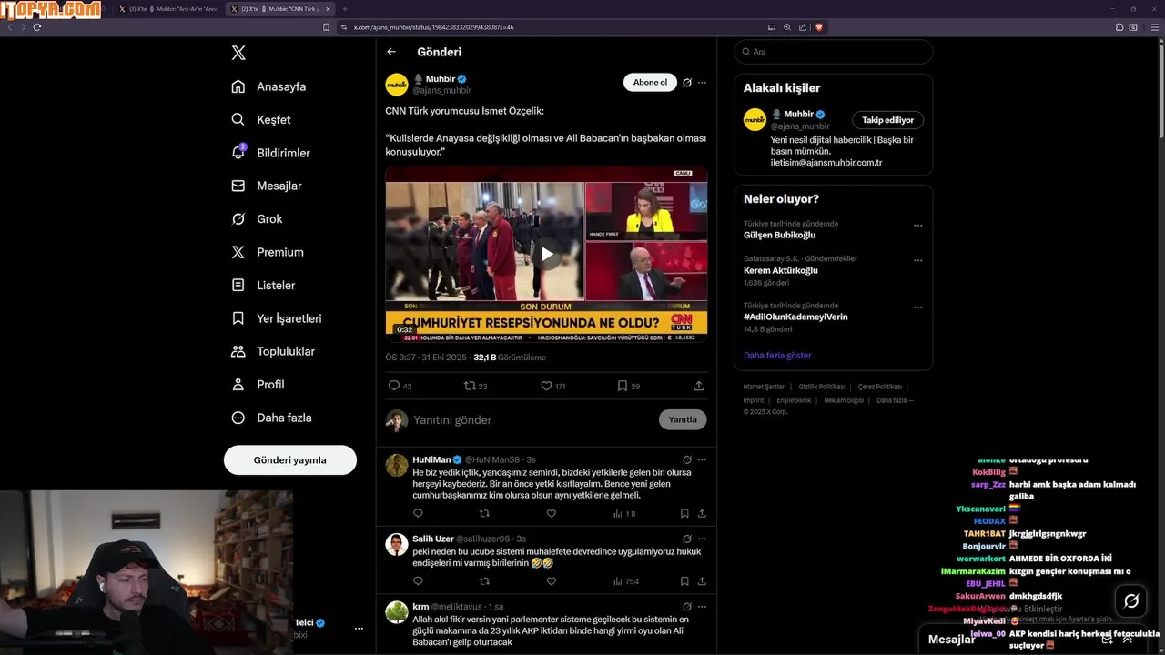This screenshot has width=1165, height=655.
Task: Share the Muhbir post with the upload icon
Action: click(699, 386)
